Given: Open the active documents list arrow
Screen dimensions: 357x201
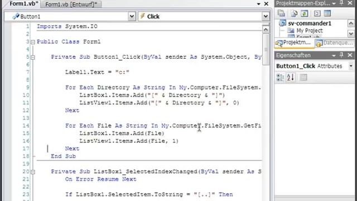Looking at the screenshot, I should tap(259, 4).
